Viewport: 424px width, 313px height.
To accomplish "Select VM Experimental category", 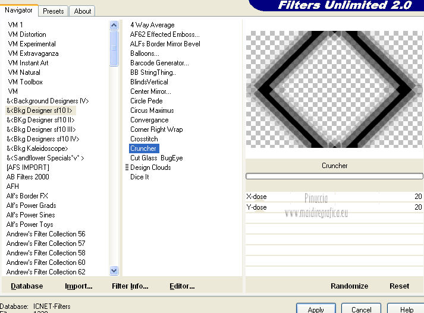I will [x=32, y=44].
